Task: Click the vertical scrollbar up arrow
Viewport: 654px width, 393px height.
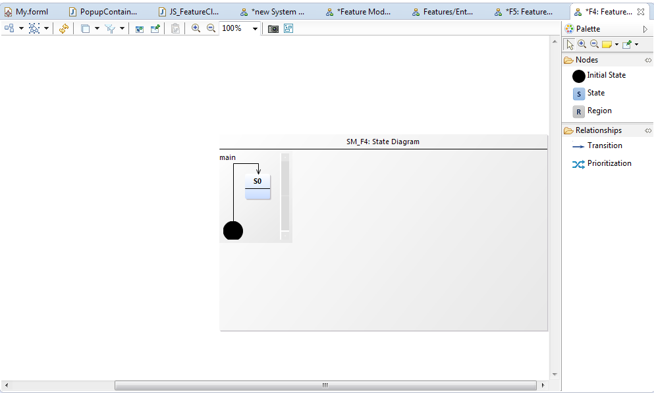Action: (x=555, y=41)
